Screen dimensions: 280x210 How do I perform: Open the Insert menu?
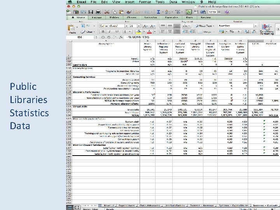(x=129, y=2)
